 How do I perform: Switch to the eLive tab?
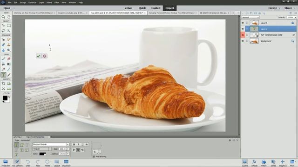(x=129, y=8)
